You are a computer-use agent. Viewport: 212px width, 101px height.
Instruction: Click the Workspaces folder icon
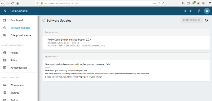(5, 85)
